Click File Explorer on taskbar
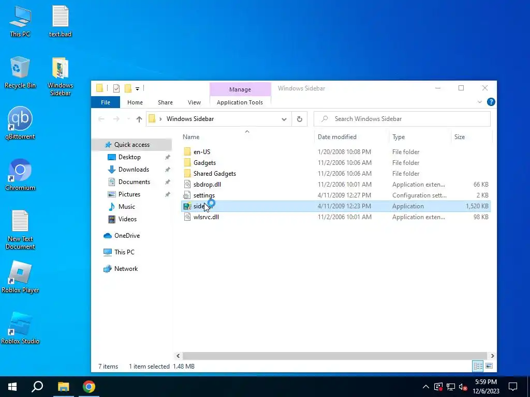 63,387
